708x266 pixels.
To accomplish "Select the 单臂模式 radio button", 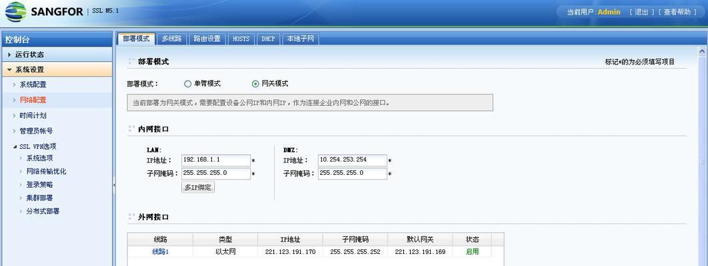I will pyautogui.click(x=188, y=84).
